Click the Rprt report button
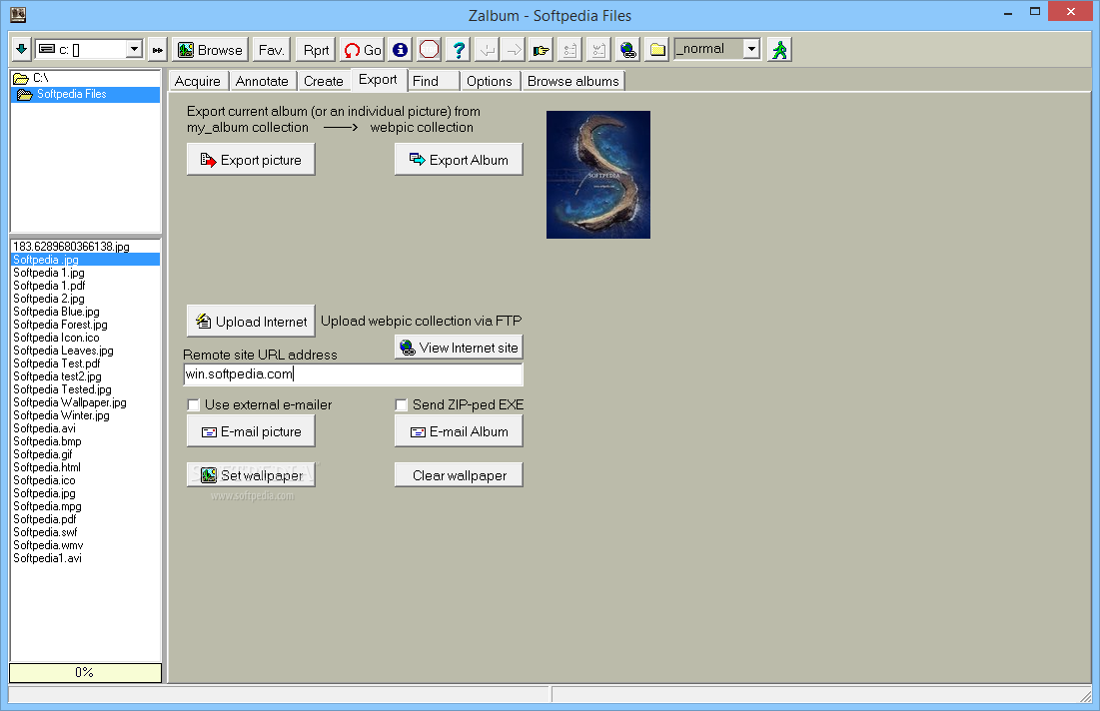The width and height of the screenshot is (1100, 711). coord(316,50)
